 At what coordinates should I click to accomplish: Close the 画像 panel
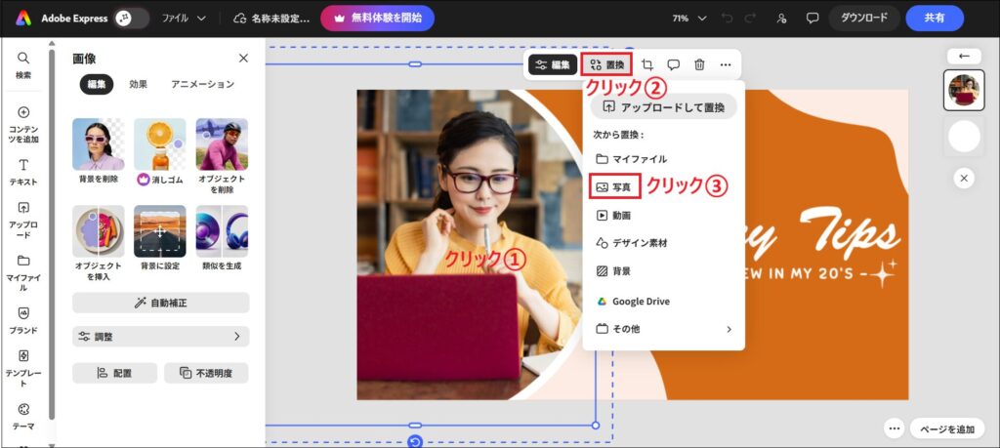243,58
